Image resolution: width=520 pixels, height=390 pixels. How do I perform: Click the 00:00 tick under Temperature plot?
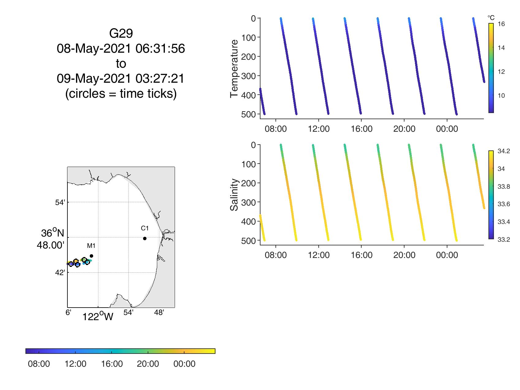[447, 129]
